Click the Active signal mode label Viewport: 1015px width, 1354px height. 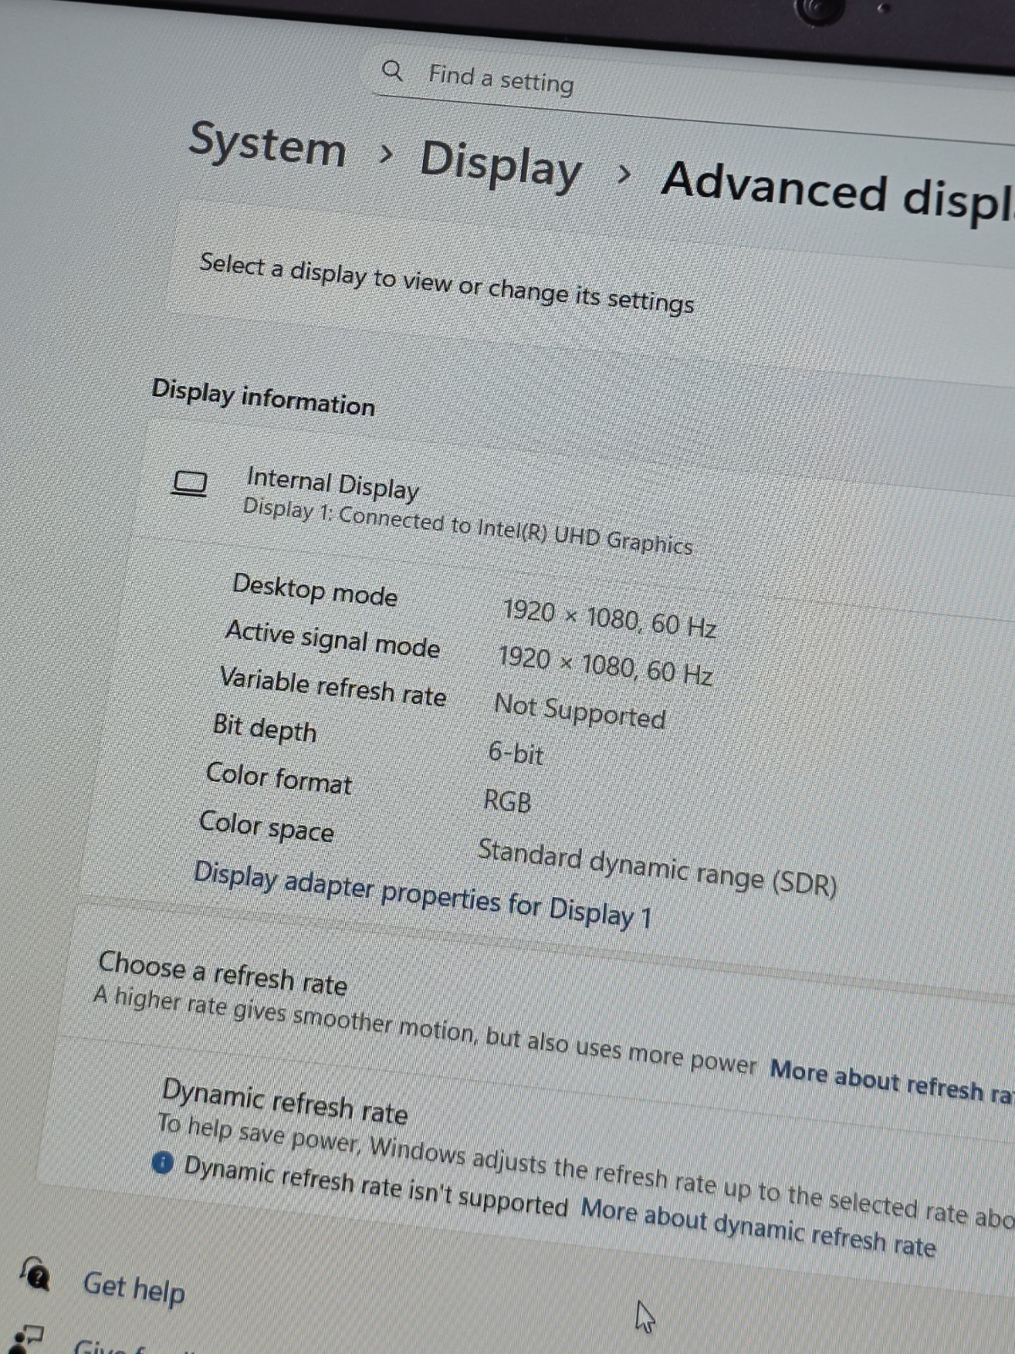coord(332,639)
